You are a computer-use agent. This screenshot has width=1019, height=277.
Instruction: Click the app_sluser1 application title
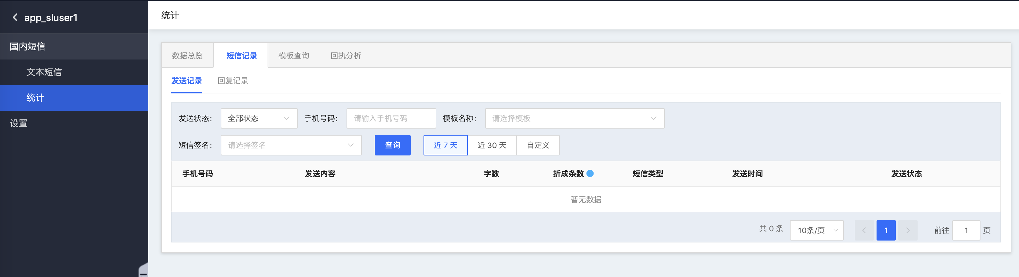click(x=51, y=18)
